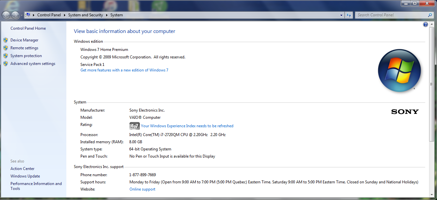Open System protection link
This screenshot has width=437, height=200.
26,56
